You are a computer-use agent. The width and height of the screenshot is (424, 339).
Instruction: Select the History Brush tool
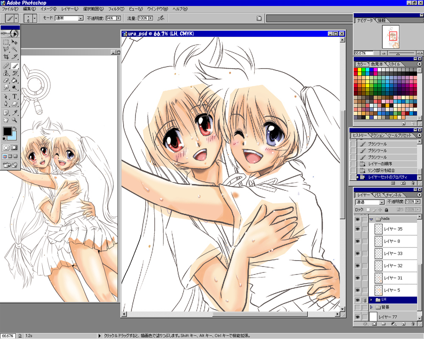pos(14,73)
